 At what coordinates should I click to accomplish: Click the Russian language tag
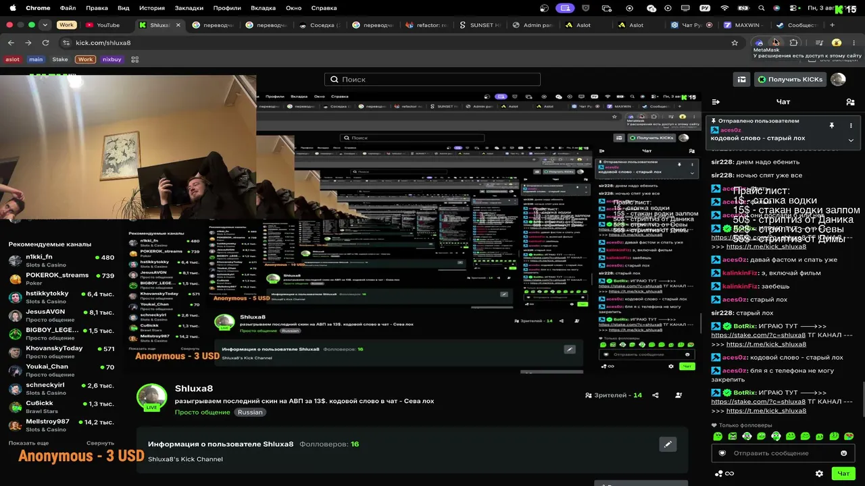pyautogui.click(x=250, y=412)
